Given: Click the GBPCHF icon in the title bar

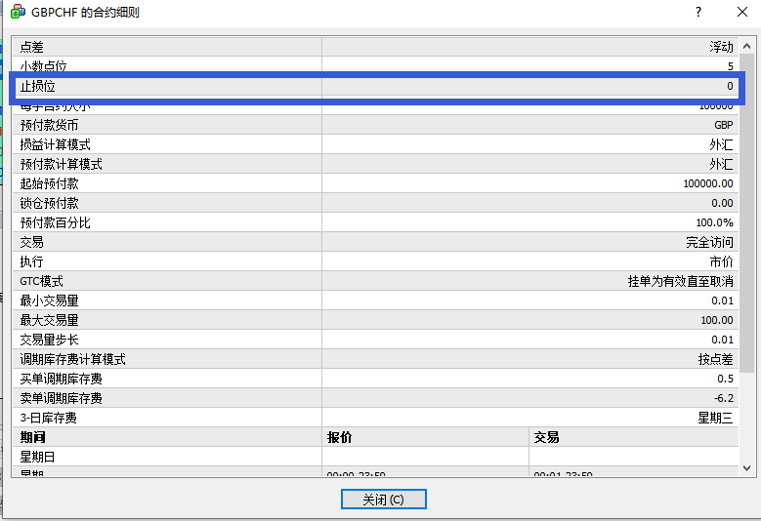Looking at the screenshot, I should coord(18,13).
